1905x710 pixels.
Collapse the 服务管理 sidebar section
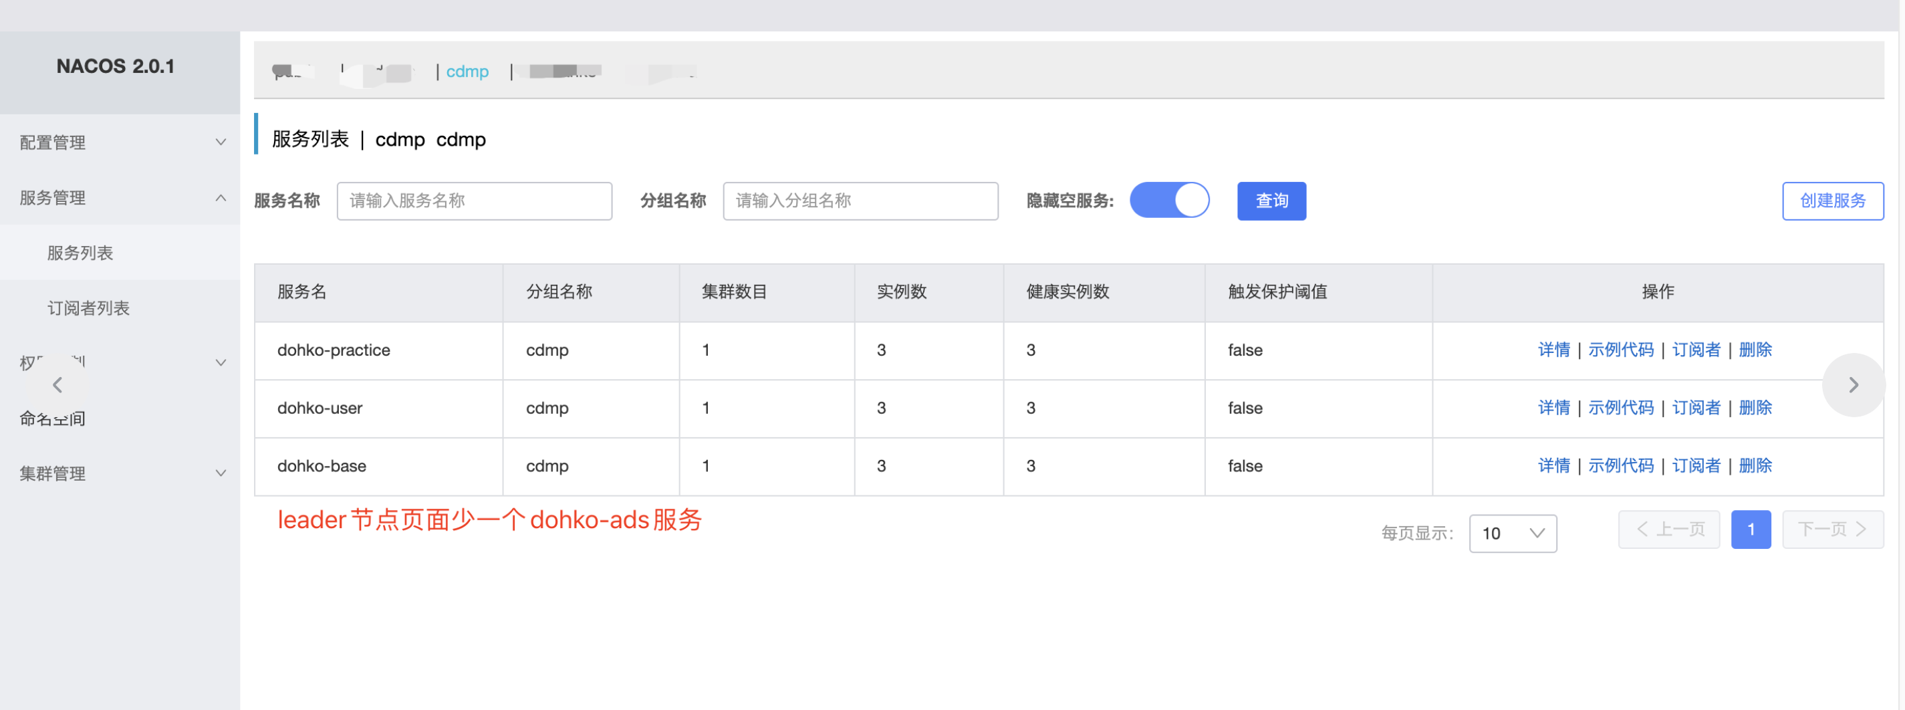(x=119, y=197)
